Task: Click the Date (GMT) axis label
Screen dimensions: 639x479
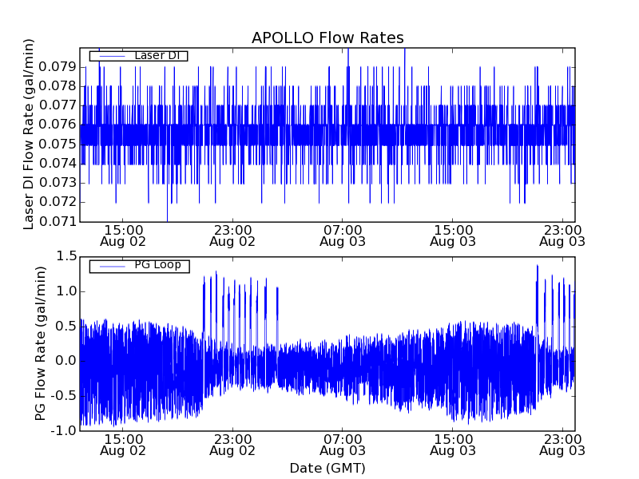Action: [x=327, y=468]
